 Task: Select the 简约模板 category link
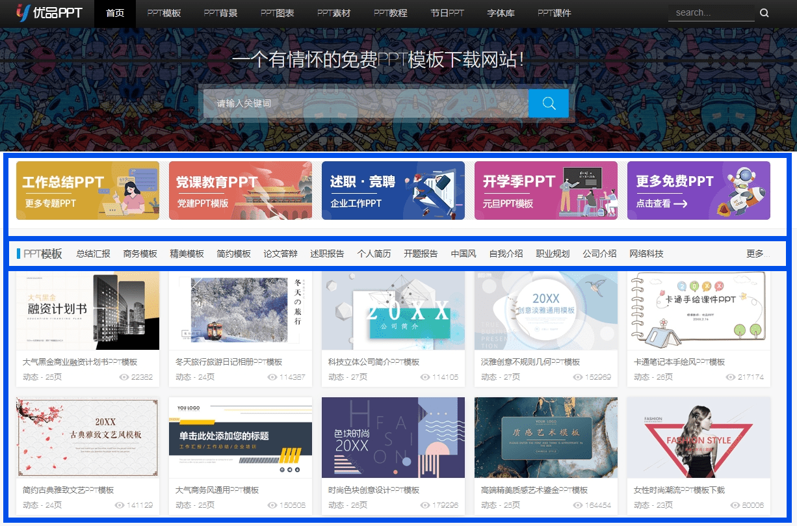click(234, 254)
